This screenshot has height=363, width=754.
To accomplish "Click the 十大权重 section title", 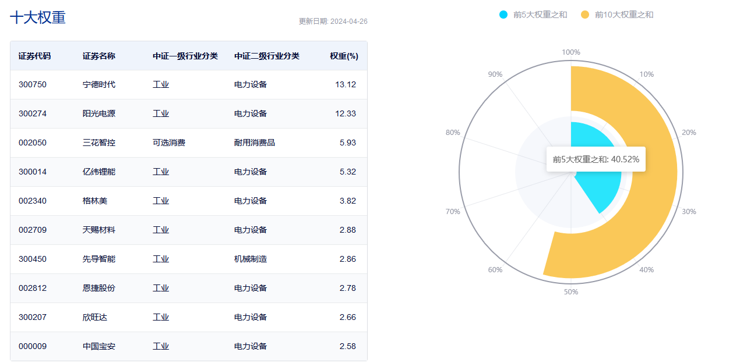I will (38, 17).
